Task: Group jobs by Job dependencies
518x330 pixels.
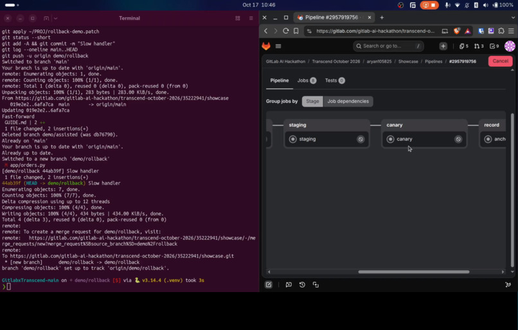Action: 348,101
